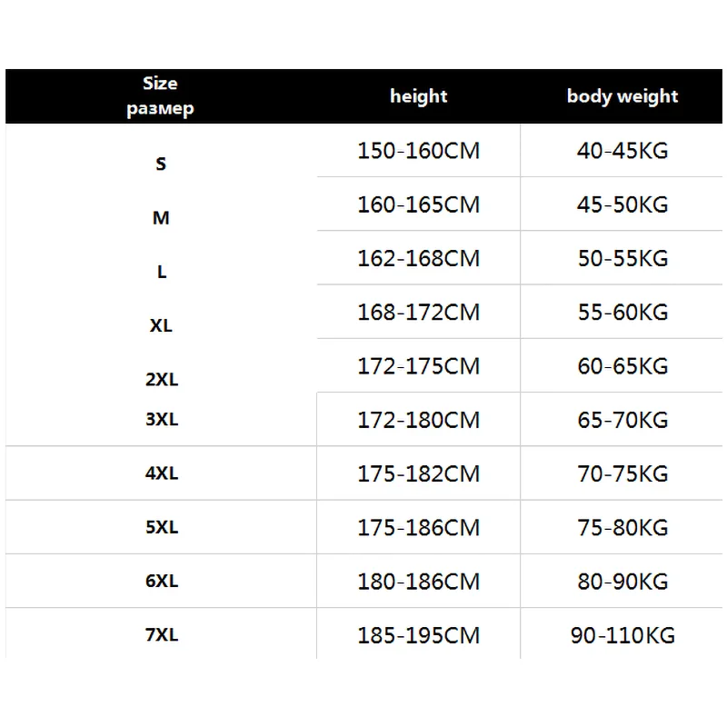Click the 70-75KG weight cell
727x727 pixels.
622,473
